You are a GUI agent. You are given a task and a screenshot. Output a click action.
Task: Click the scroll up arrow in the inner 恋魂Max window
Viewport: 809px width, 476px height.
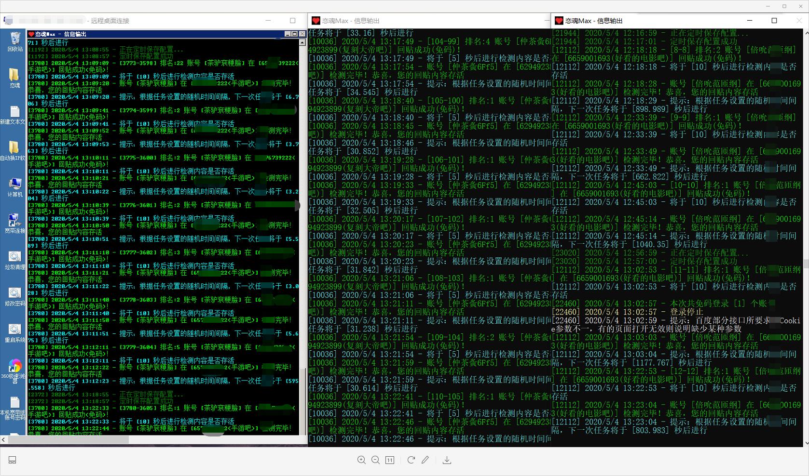pyautogui.click(x=302, y=42)
